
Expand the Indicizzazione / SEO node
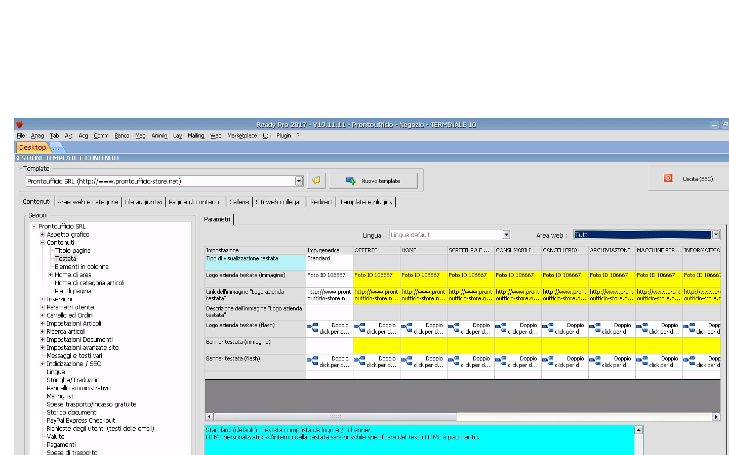click(x=43, y=364)
